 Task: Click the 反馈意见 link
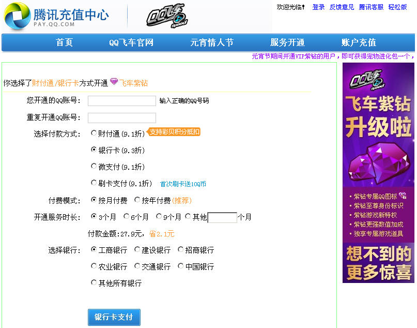pyautogui.click(x=342, y=7)
